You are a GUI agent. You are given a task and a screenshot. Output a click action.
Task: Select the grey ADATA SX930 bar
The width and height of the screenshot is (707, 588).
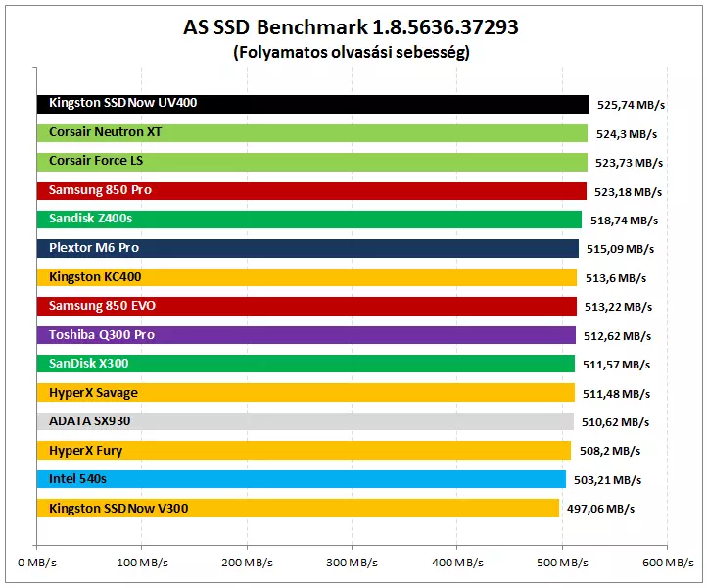[x=306, y=421]
